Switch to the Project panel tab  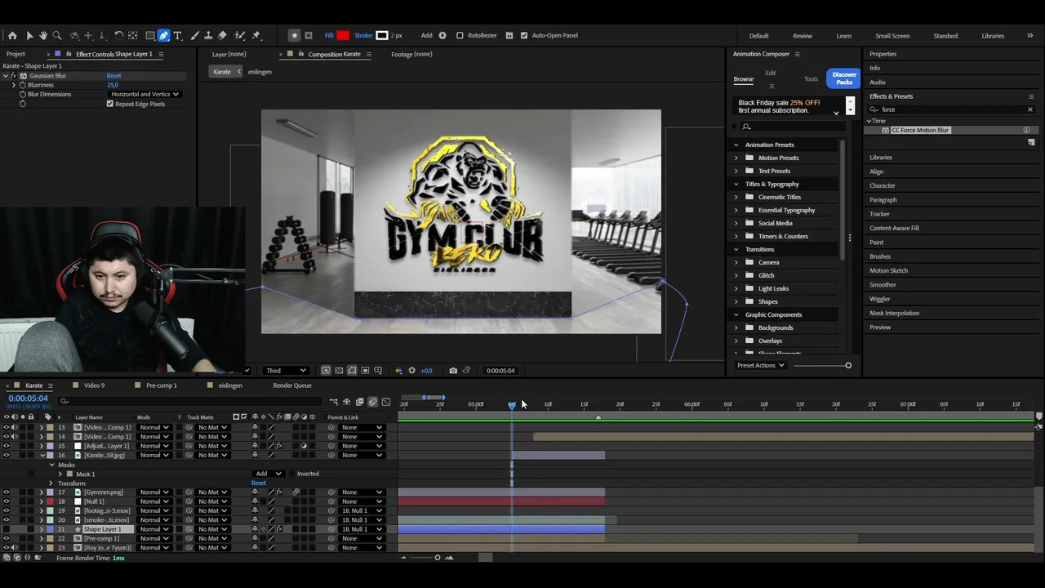point(16,54)
